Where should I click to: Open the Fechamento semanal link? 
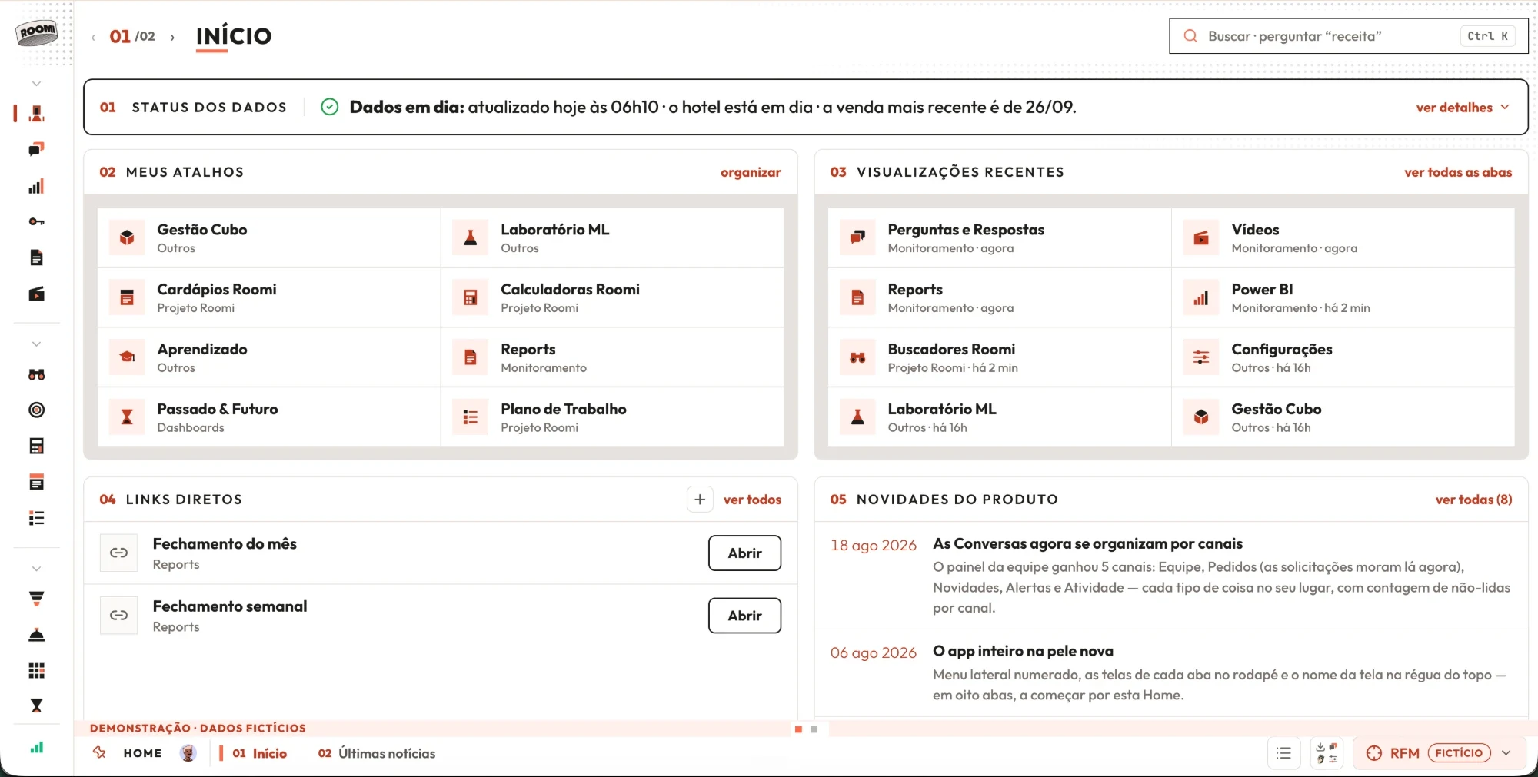[x=744, y=616]
